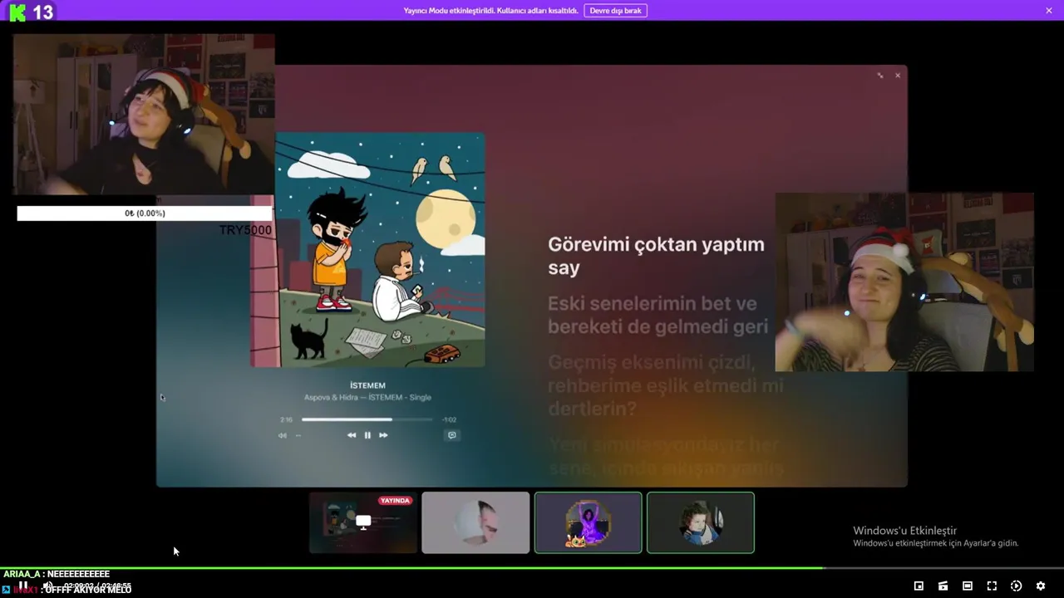Seek on the İSTEMEM song progress bar
Viewport: 1064px width, 598px height.
(x=367, y=419)
